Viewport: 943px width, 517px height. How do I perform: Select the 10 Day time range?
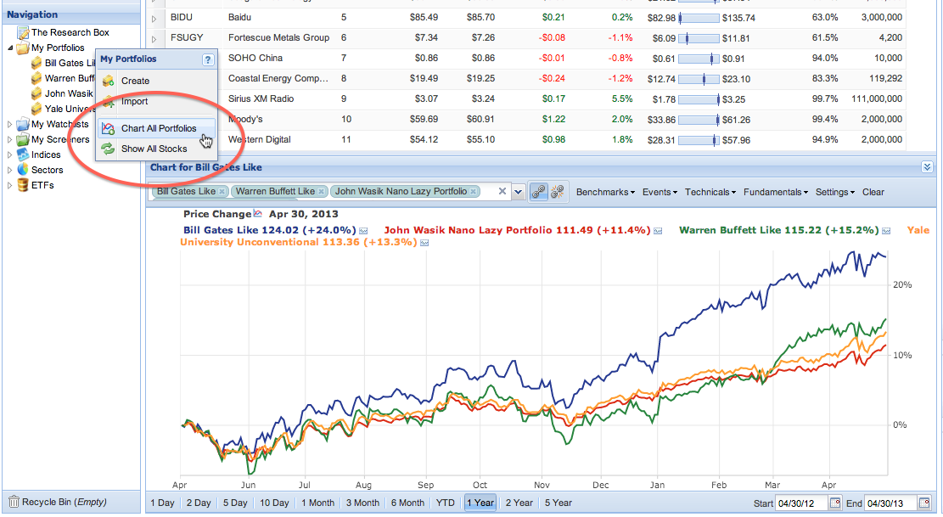pos(274,503)
